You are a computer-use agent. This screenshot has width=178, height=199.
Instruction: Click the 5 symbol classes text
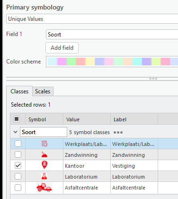click(89, 132)
